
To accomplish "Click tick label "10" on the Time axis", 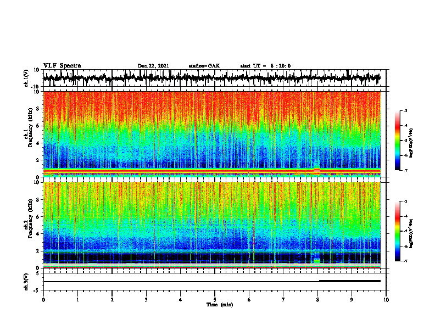I will [x=386, y=300].
